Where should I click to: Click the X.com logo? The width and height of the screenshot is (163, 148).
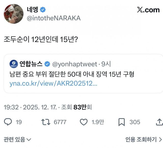tap(148, 10)
